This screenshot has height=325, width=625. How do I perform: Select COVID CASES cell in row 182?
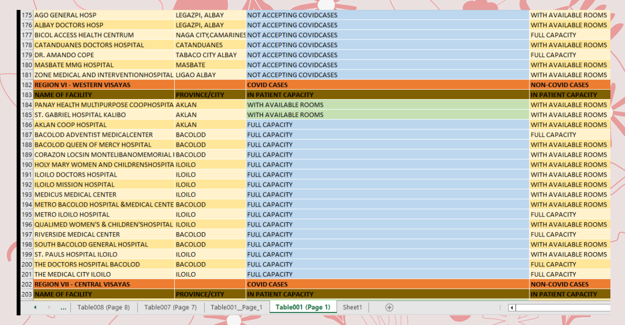(388, 85)
